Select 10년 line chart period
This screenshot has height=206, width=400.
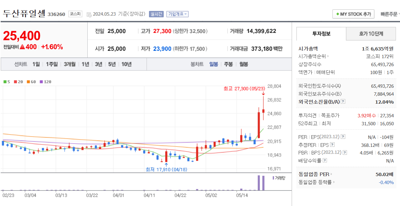pos(126,64)
